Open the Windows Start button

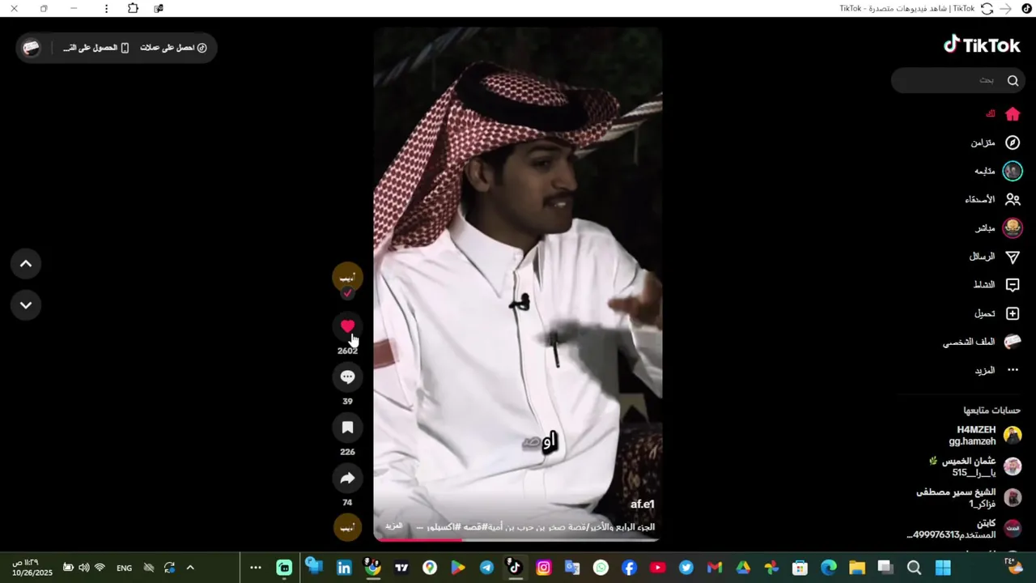pyautogui.click(x=943, y=568)
